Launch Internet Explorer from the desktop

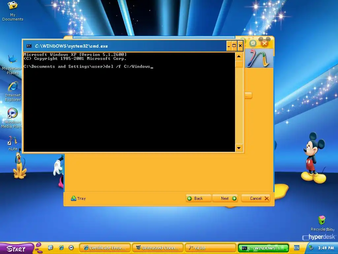tap(13, 91)
